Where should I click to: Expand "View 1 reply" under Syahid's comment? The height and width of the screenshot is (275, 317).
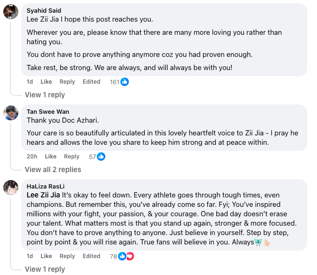point(45,95)
